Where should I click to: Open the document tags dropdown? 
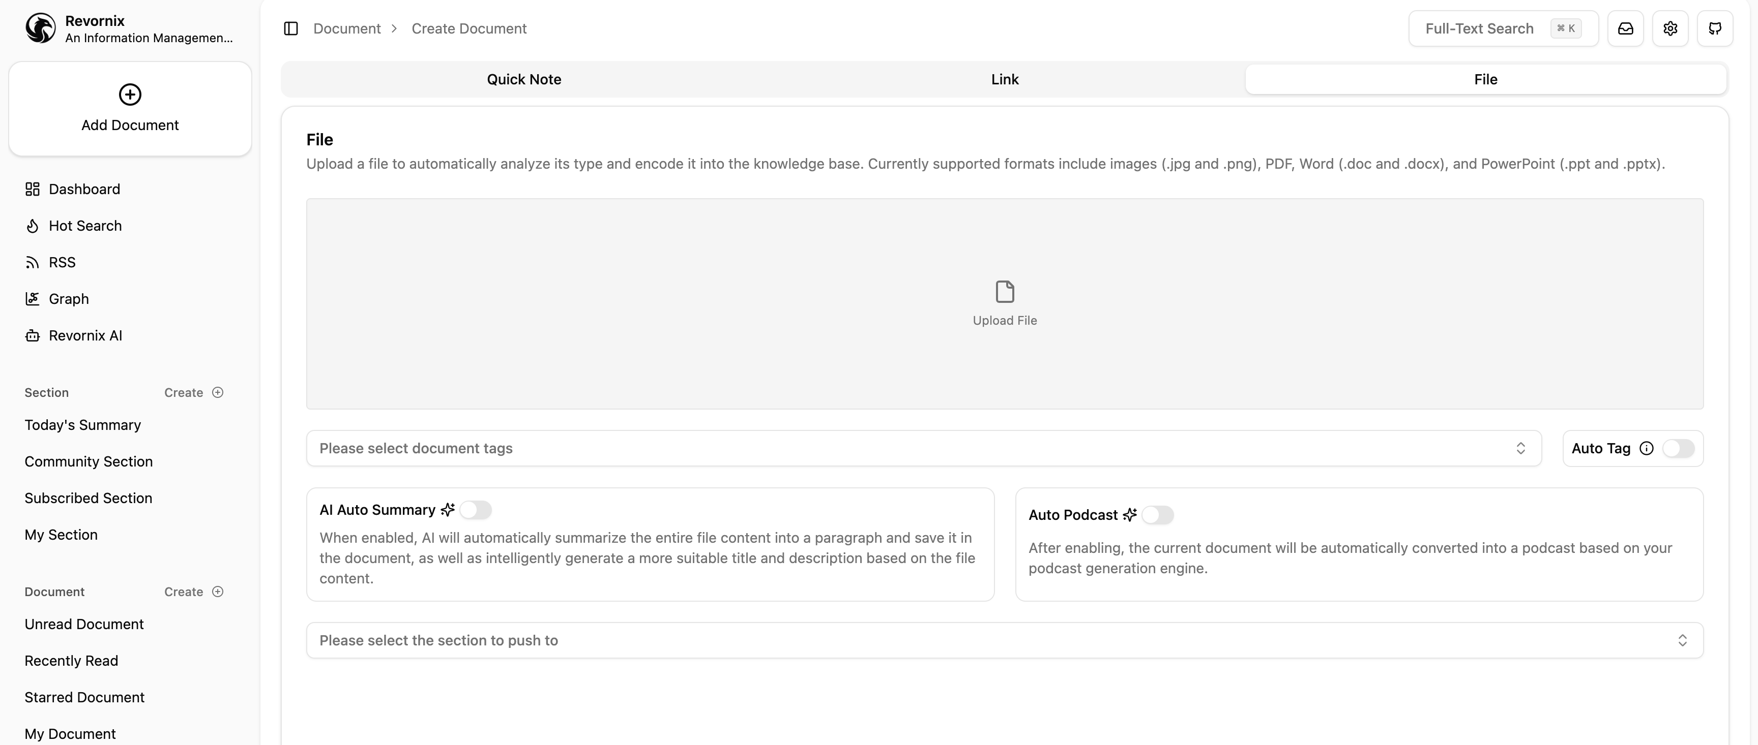click(x=923, y=449)
